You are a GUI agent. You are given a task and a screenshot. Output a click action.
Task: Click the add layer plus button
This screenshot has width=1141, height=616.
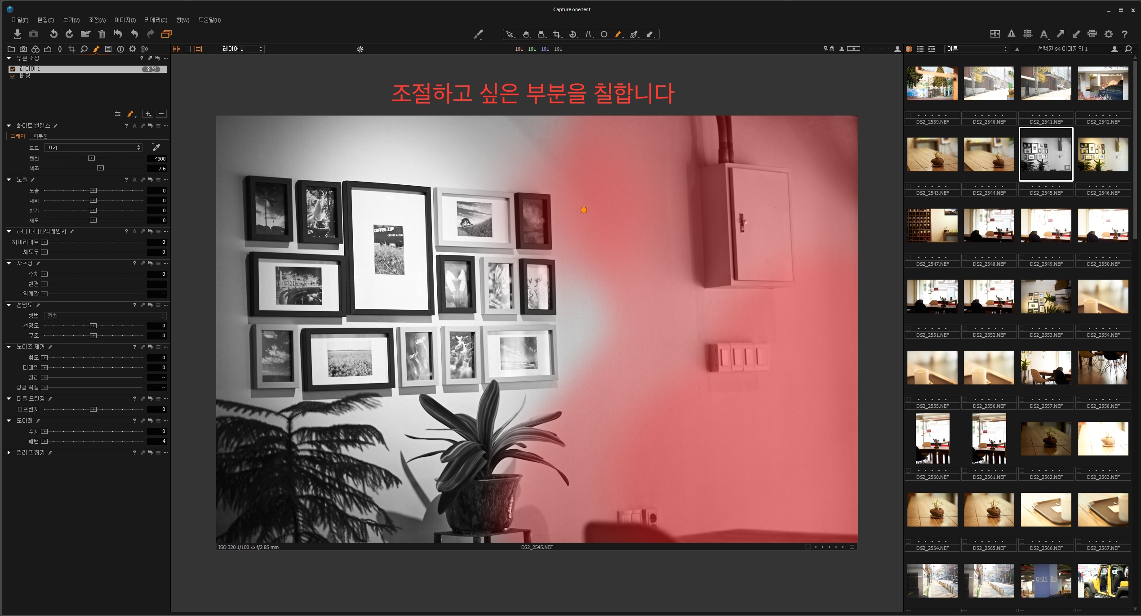pos(148,114)
